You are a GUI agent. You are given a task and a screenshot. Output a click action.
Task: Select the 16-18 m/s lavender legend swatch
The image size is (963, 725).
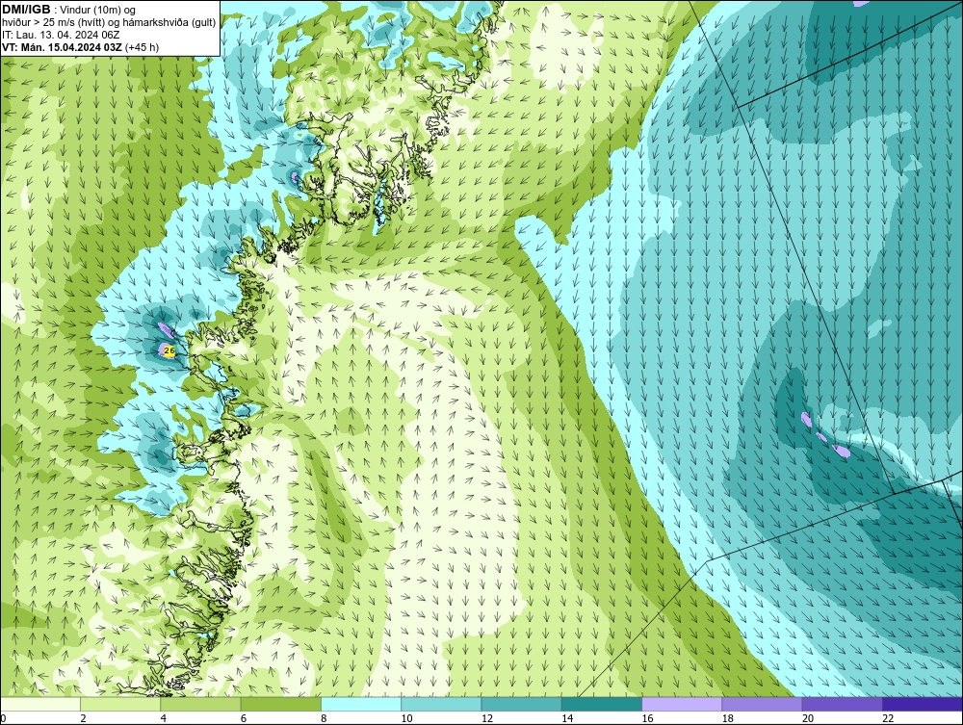[682, 704]
